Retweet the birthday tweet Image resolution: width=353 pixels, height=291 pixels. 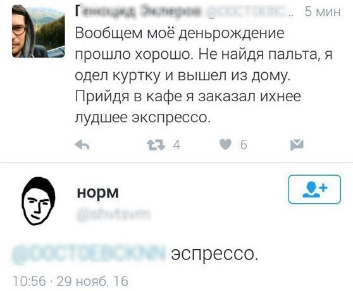pyautogui.click(x=156, y=145)
